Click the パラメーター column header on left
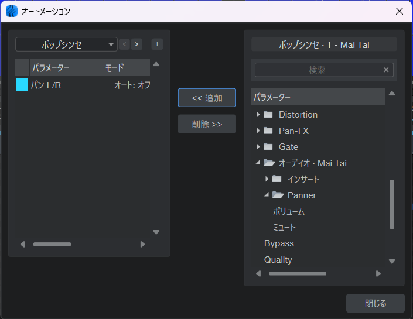The width and height of the screenshot is (413, 319). click(66, 68)
